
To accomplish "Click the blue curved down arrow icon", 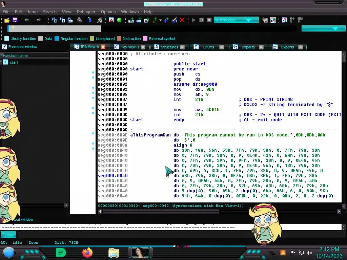I will coord(89,20).
